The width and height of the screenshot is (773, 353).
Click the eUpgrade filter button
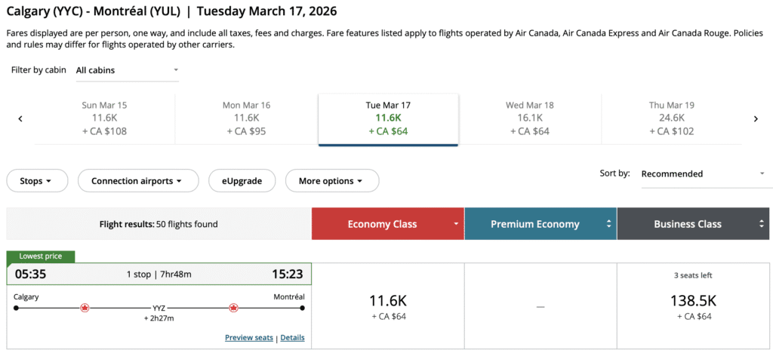pos(242,181)
